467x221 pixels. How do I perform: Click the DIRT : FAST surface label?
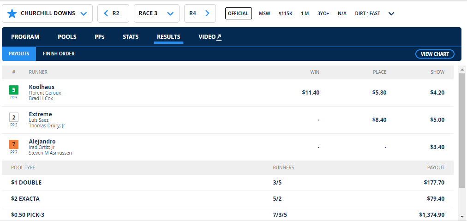click(367, 13)
